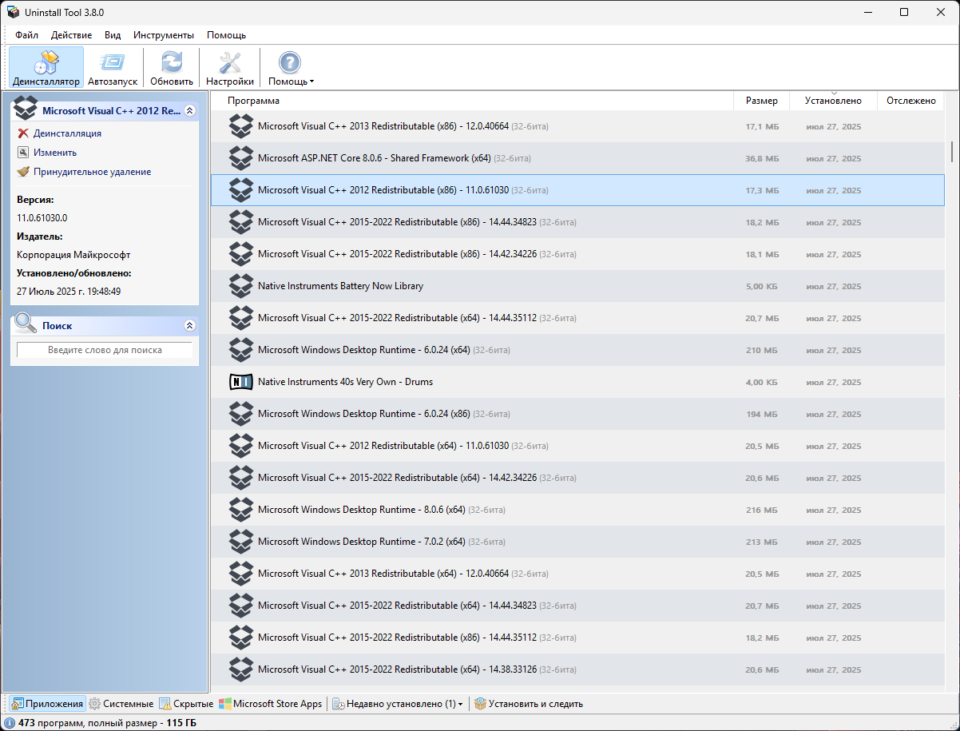
Task: Switch to the Системные tab
Action: pyautogui.click(x=121, y=704)
